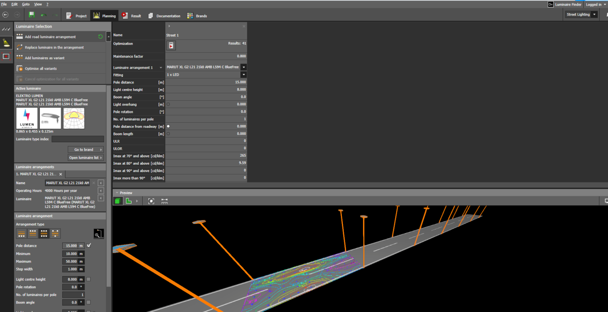
Task: Switch preview to green 3D cube view
Action: [118, 201]
